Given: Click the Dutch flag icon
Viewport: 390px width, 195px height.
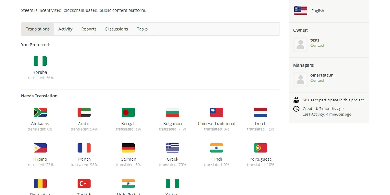Looking at the screenshot, I should (x=261, y=112).
